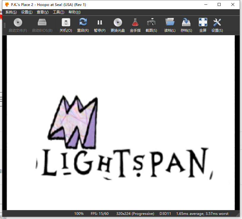Click the 关机 power off toolbar icon
This screenshot has height=219, width=242.
(x=66, y=23)
